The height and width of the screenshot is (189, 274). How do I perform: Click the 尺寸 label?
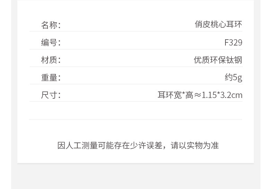coord(51,95)
